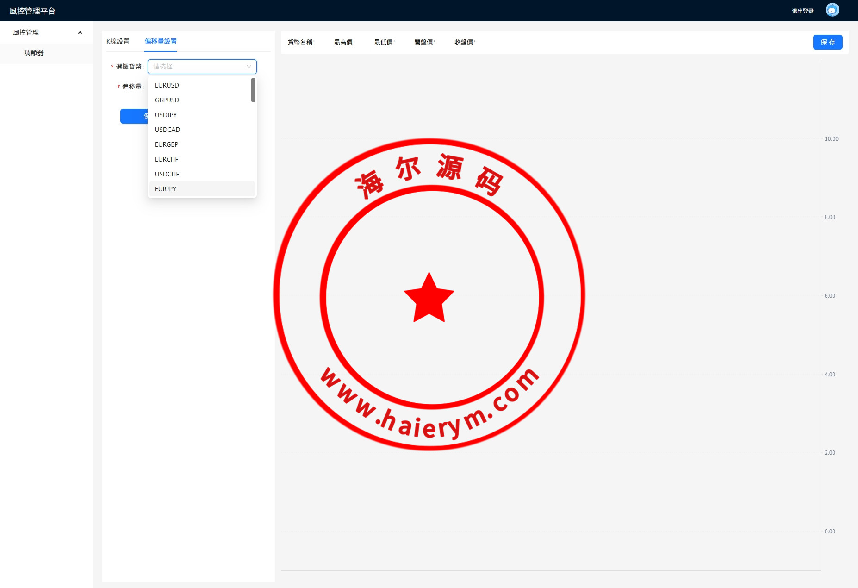Screen dimensions: 858x588
Task: Click the user avatar icon
Action: [x=832, y=10]
